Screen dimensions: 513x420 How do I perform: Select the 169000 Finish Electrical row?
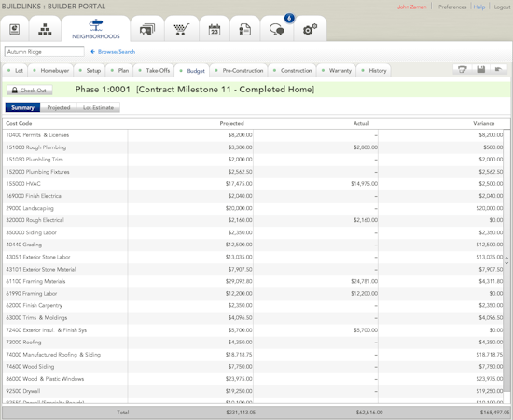click(x=253, y=196)
